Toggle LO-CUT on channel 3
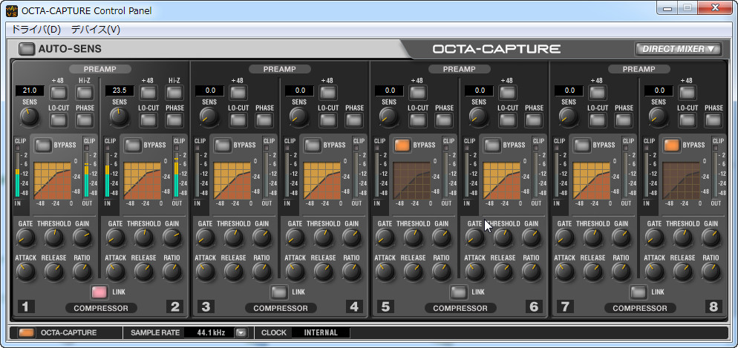738x348 pixels. pyautogui.click(x=237, y=119)
